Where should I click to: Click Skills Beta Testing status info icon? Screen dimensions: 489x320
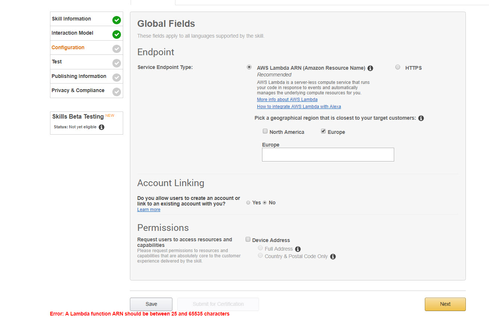(102, 127)
